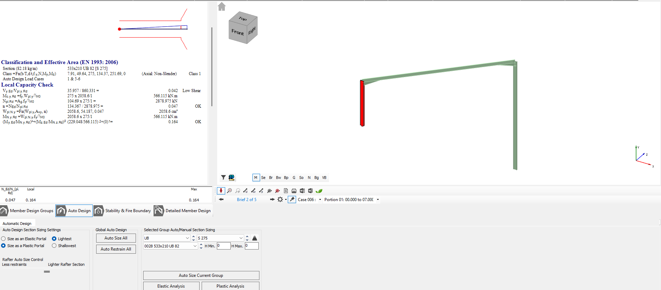Viewport: 661px width, 290px height.
Task: Click the printer icon in toolbar
Action: pos(294,191)
